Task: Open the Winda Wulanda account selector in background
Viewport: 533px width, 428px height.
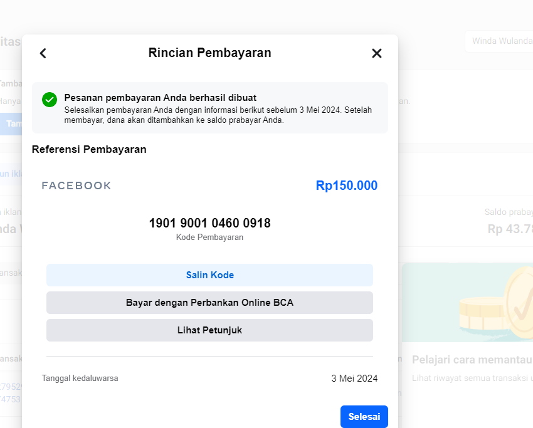Action: click(499, 41)
